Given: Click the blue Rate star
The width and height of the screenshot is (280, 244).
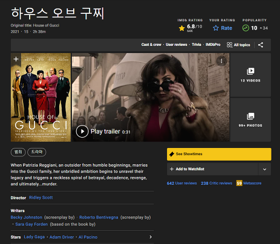Looking at the screenshot, I should [x=216, y=28].
